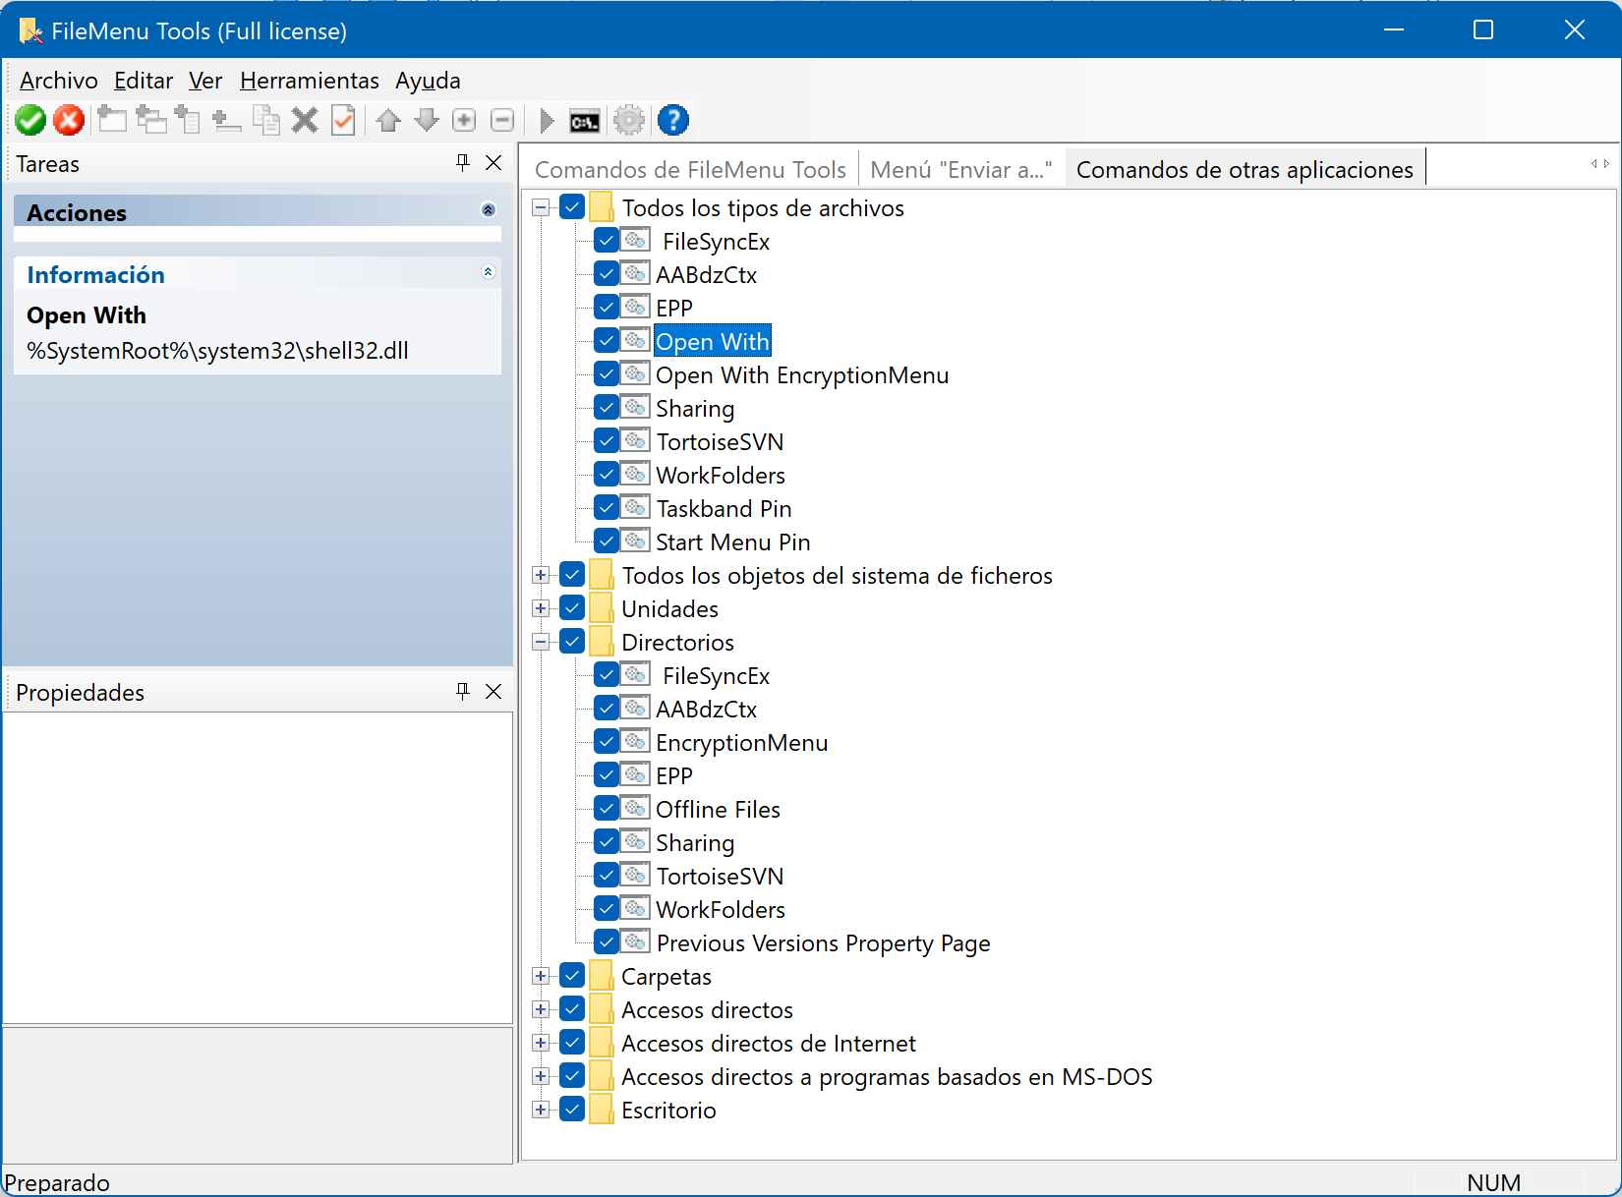The image size is (1622, 1197).
Task: Click the Add command toolbar icon
Action: [x=112, y=121]
